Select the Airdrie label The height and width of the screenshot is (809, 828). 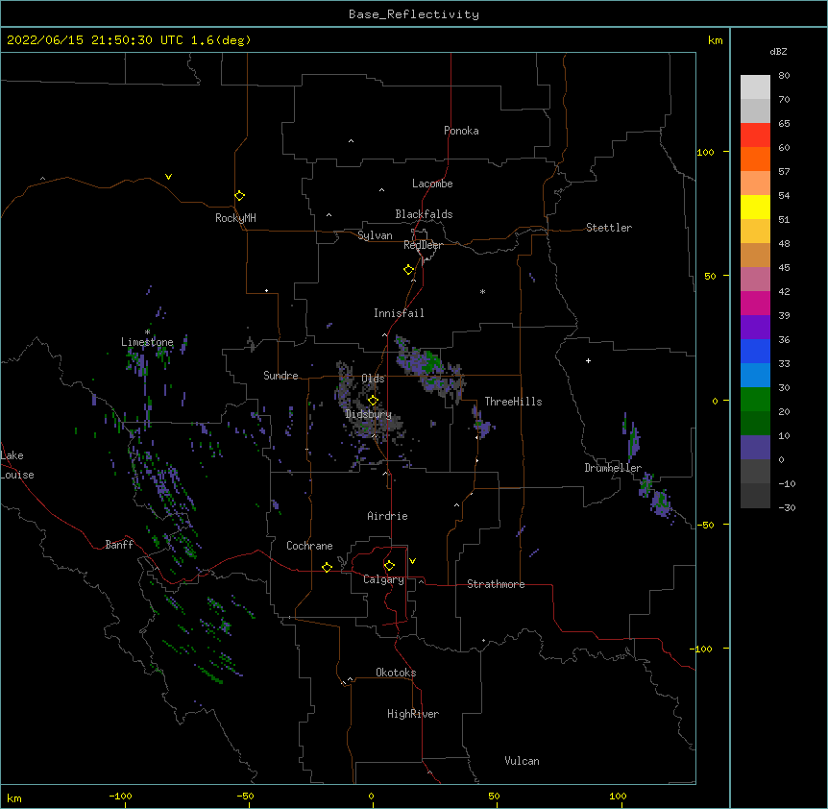[x=388, y=516]
